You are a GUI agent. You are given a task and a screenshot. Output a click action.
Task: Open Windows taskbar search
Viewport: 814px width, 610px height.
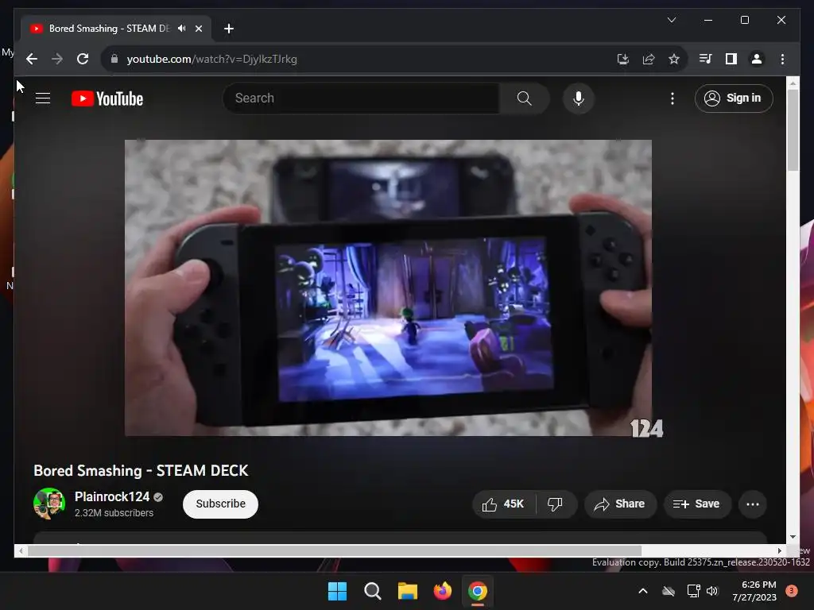click(373, 591)
